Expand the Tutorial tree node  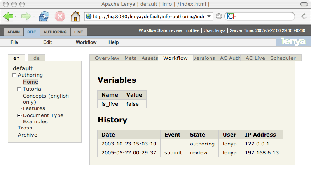pos(19,89)
